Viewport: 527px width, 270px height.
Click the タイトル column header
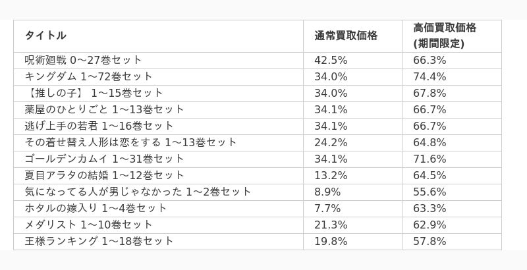[x=45, y=36]
